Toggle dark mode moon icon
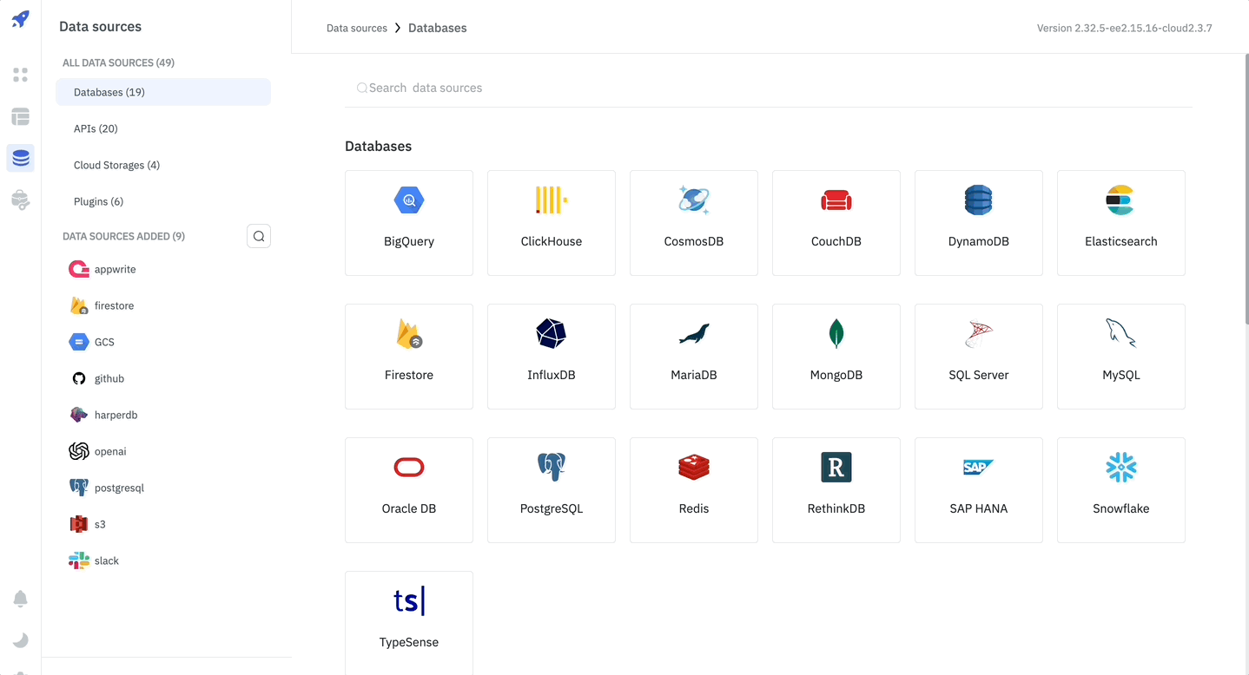The image size is (1249, 675). [21, 640]
